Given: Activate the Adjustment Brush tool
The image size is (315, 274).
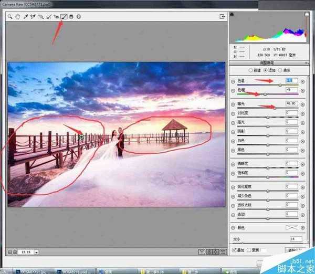Looking at the screenshot, I should coord(64,17).
